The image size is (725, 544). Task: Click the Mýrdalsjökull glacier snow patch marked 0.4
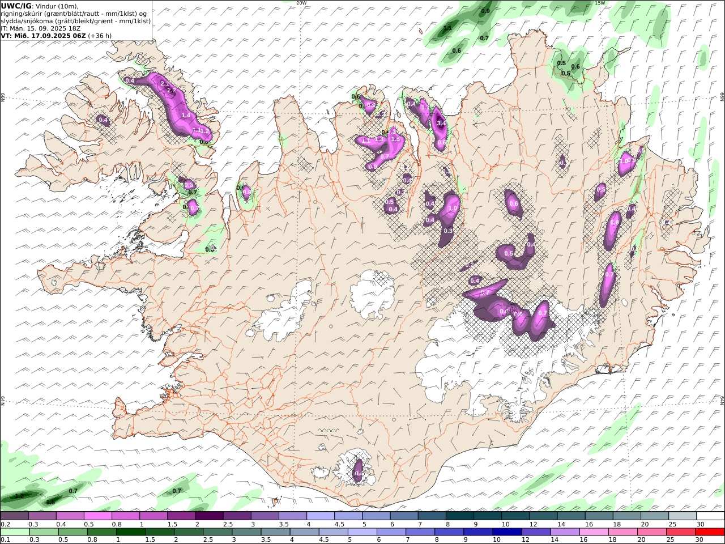358,471
